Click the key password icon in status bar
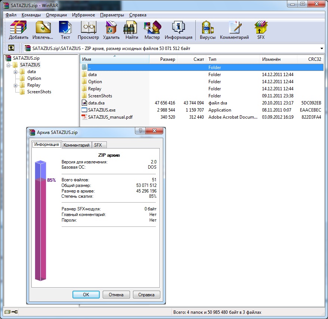The height and width of the screenshot is (319, 328). [x=15, y=312]
